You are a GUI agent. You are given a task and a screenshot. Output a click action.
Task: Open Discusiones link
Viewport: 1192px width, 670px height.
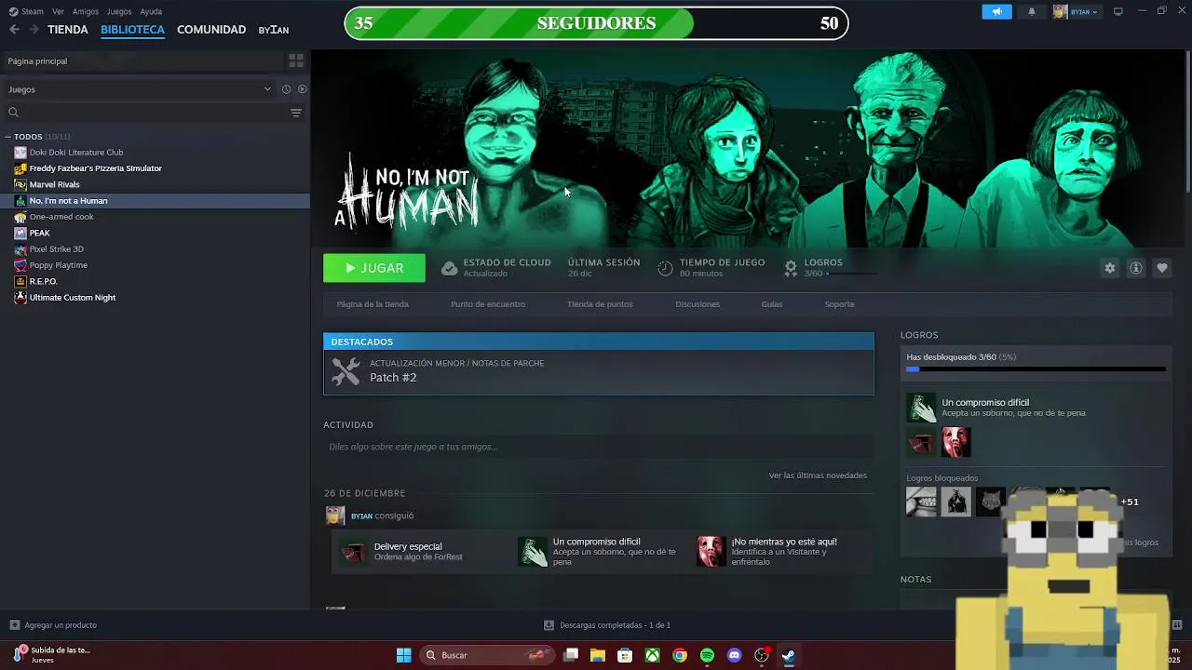point(698,304)
